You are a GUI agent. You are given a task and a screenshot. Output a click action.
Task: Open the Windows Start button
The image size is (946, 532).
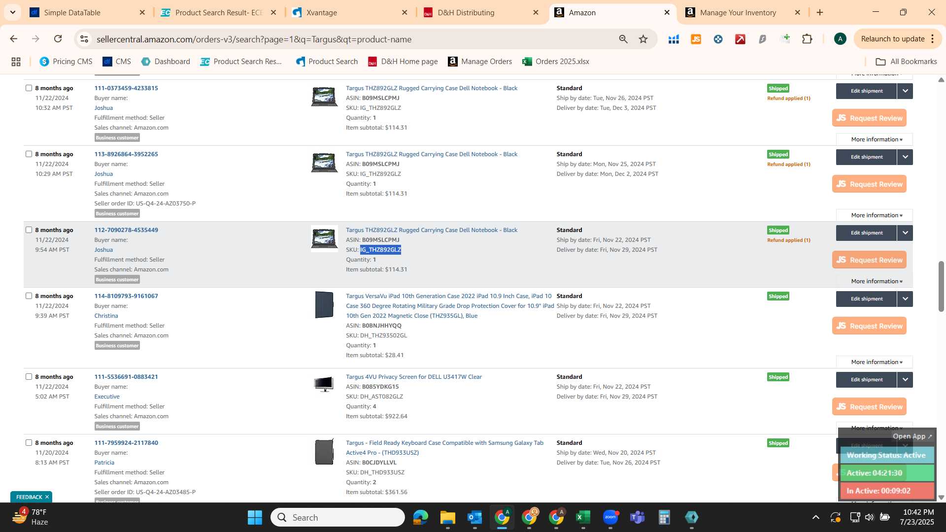[x=255, y=517]
